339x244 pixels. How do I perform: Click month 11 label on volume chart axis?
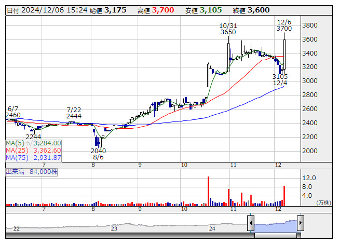tap(233, 209)
